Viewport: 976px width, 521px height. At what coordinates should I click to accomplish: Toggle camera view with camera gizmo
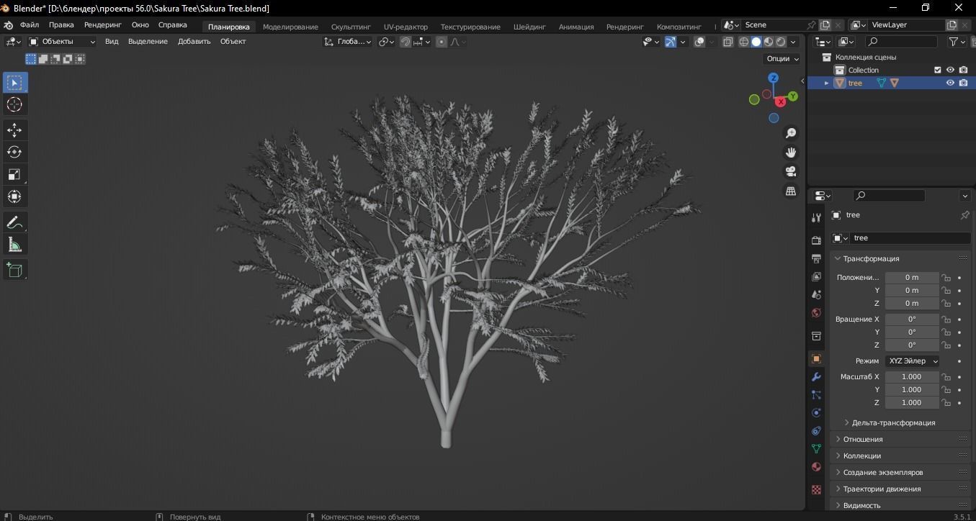click(x=791, y=171)
